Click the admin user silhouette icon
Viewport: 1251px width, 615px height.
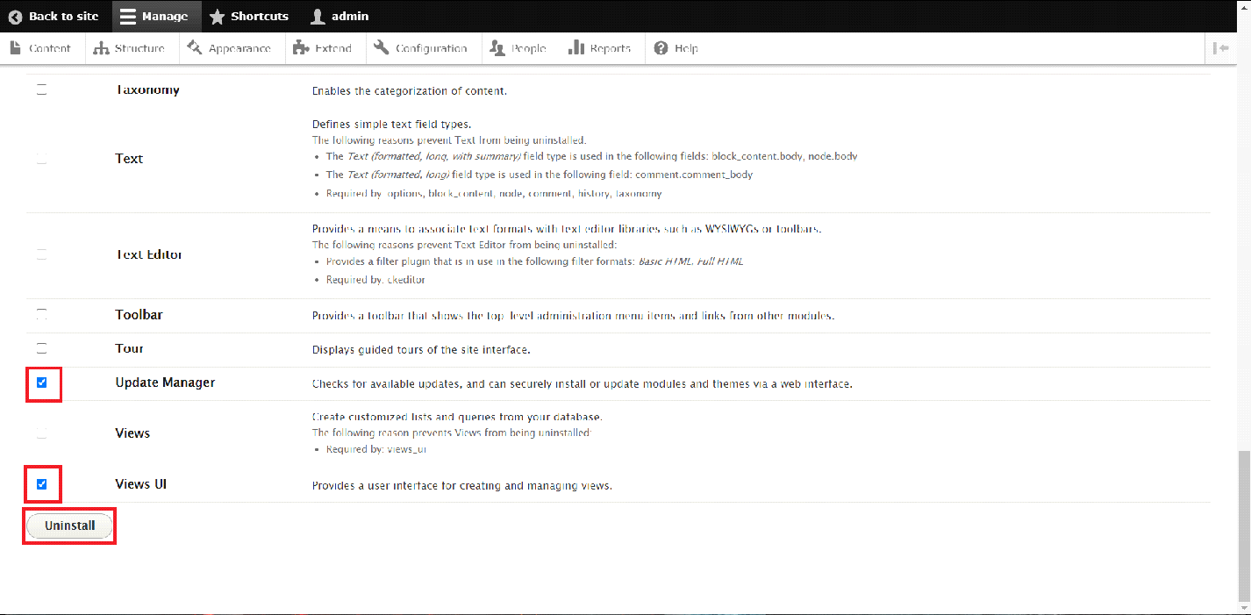(318, 17)
